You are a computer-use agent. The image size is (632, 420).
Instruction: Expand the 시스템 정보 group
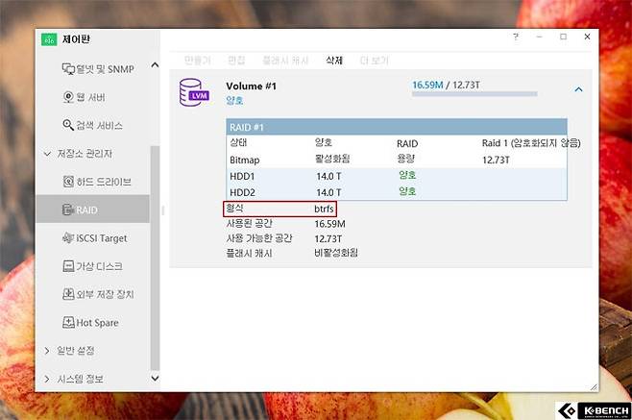pyautogui.click(x=49, y=379)
